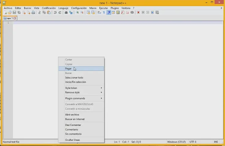Toggle synchronize vertical scrolling icon

tap(88, 13)
